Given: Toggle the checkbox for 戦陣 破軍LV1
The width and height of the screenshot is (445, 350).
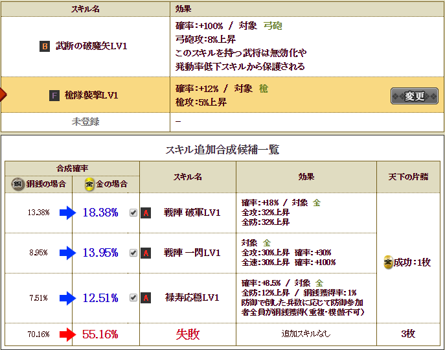Looking at the screenshot, I should [x=133, y=213].
